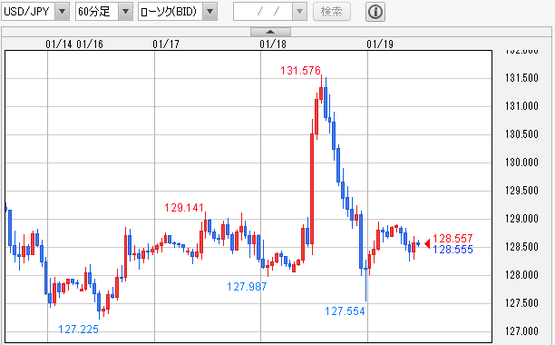Click the 131.576 high price label
This screenshot has height=345, width=555.
pos(300,71)
